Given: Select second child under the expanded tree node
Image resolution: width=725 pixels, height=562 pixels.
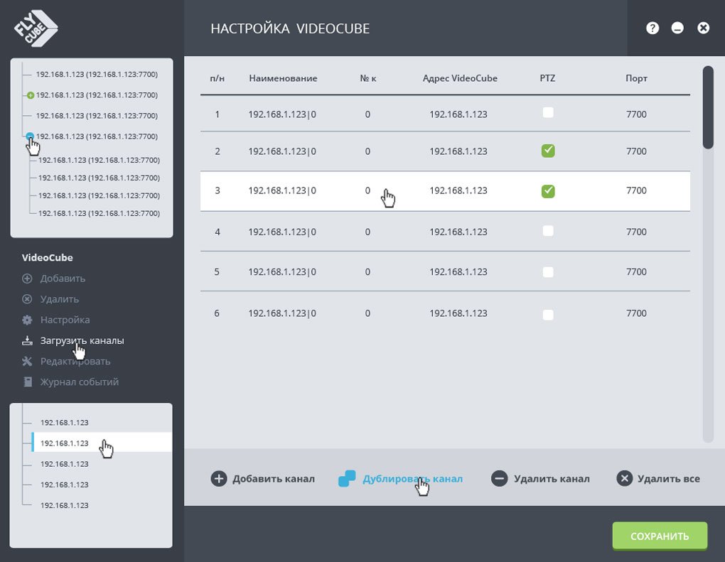Looking at the screenshot, I should click(x=99, y=178).
